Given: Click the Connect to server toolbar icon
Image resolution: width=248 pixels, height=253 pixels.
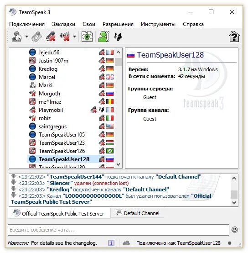Looking at the screenshot, I should (x=17, y=37).
